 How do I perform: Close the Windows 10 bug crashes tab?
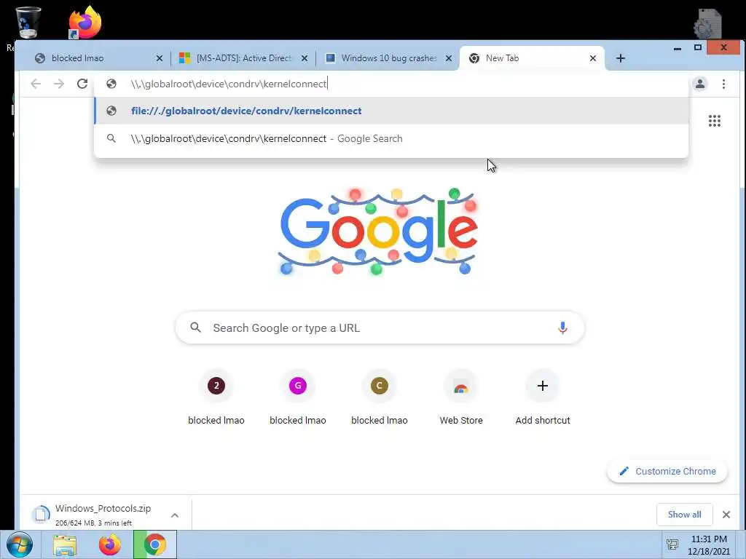pos(448,58)
